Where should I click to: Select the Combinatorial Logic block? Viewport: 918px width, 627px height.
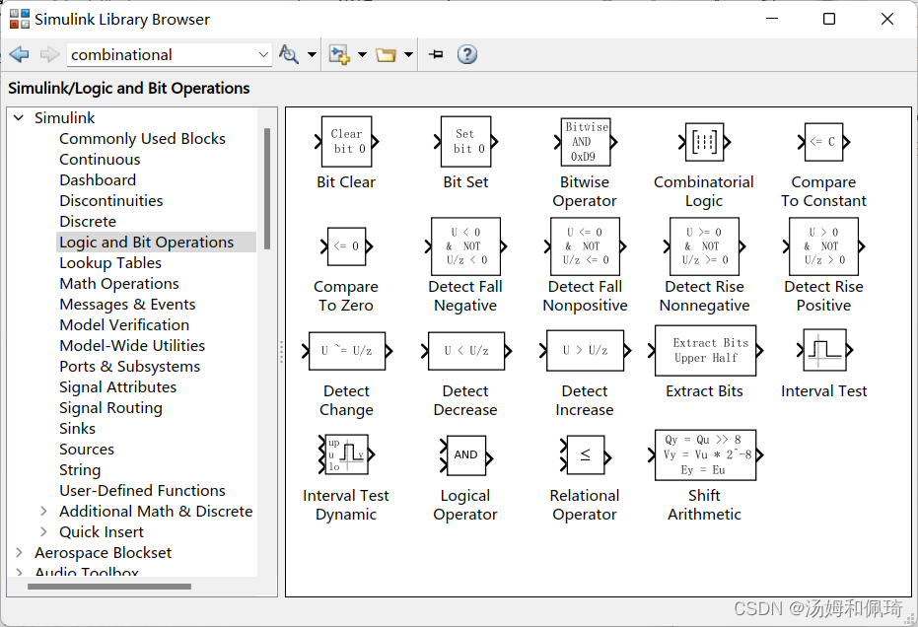(x=704, y=142)
